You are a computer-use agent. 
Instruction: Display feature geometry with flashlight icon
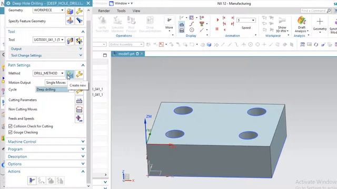pos(79,21)
